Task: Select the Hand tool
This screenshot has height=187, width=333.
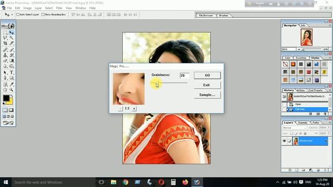Action: click(5, 90)
